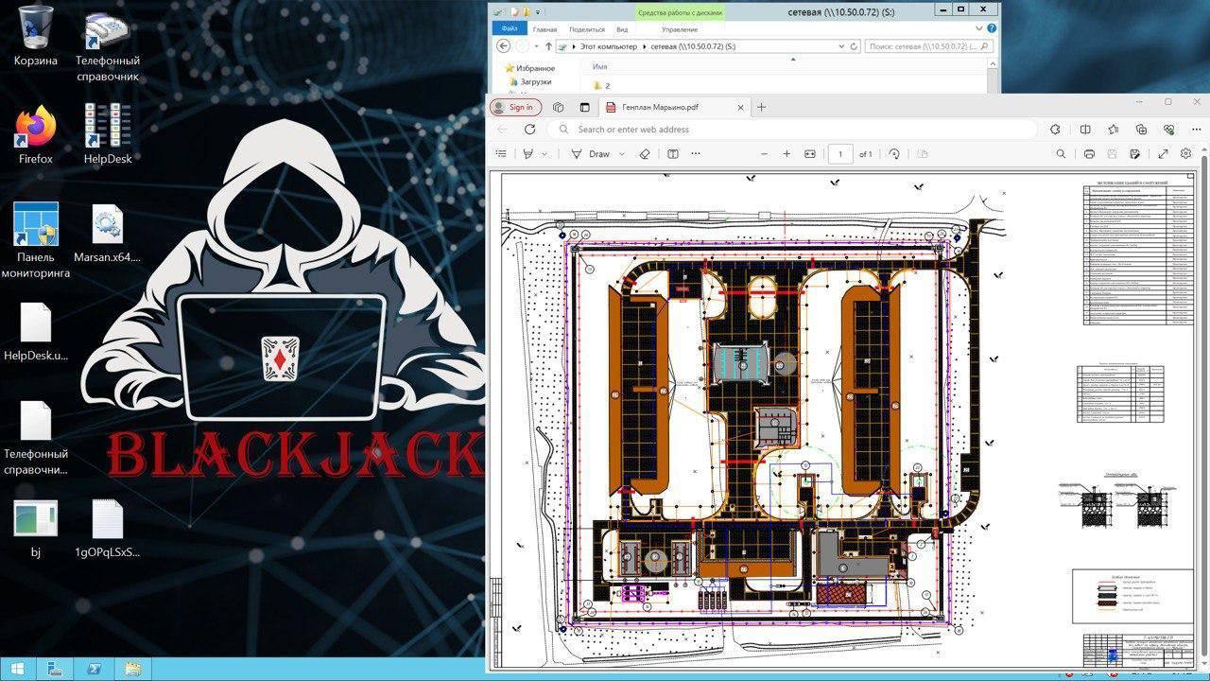Expand the Draw tool options dropdown
Viewport: 1210px width, 681px height.
(x=621, y=154)
